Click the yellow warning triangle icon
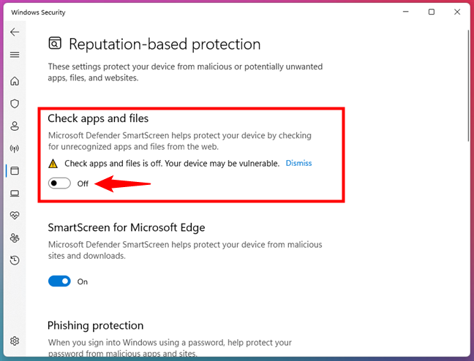Screen dimensions: 474x361 click(x=53, y=164)
